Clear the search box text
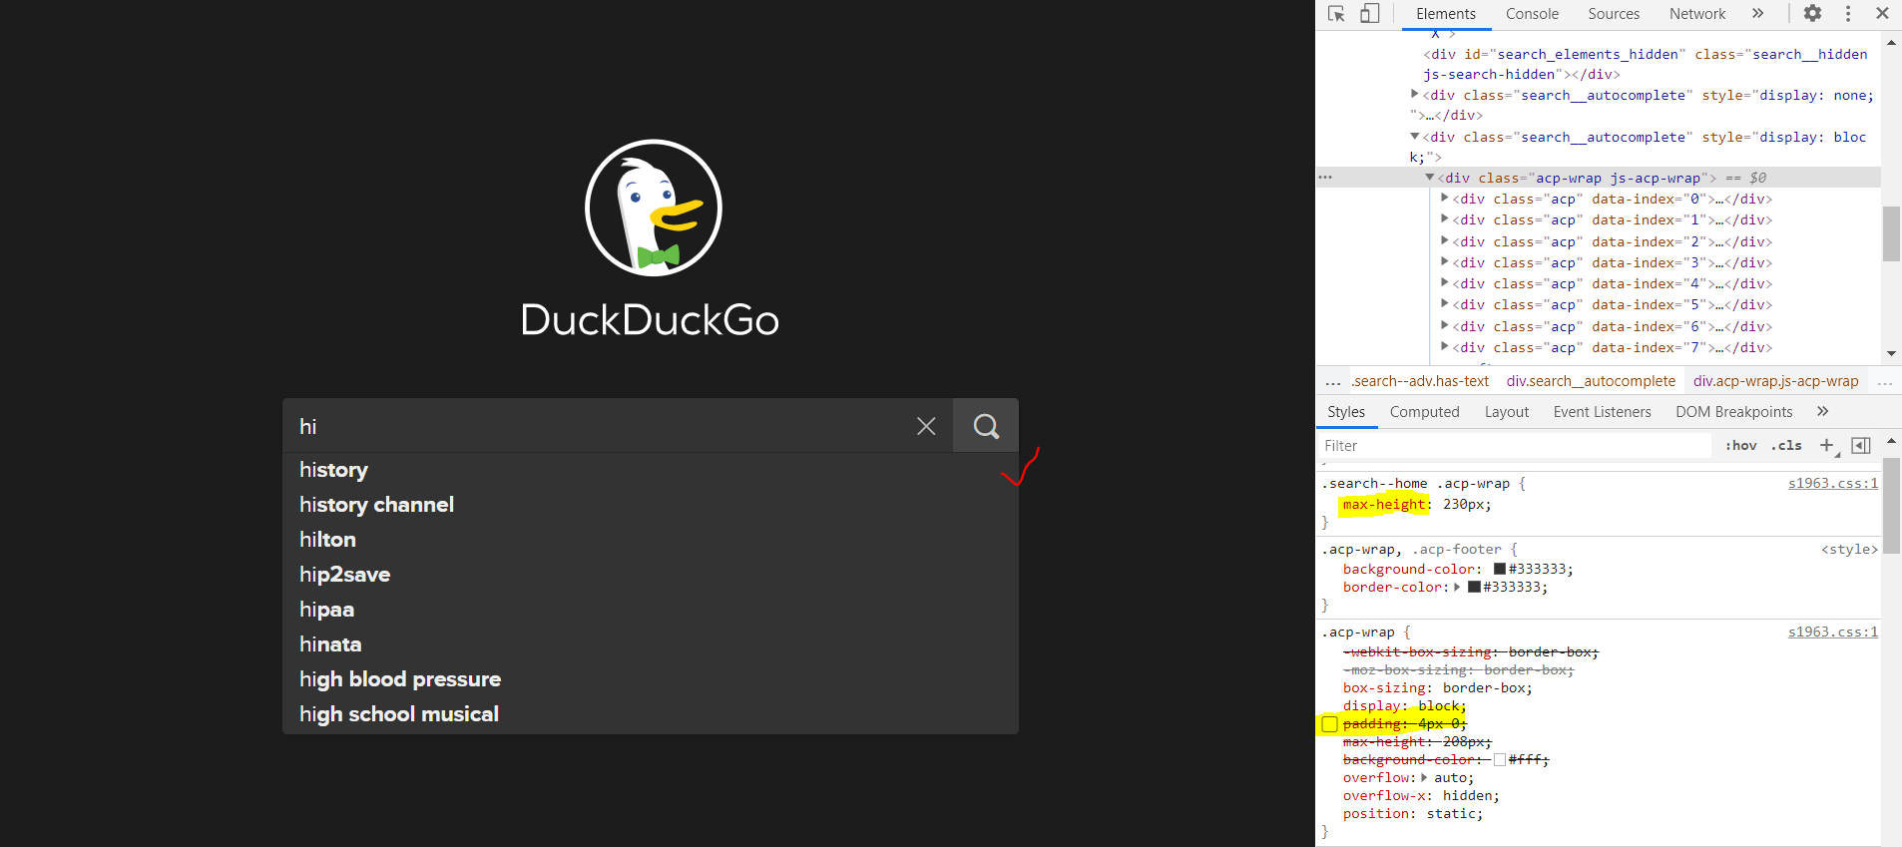This screenshot has height=847, width=1902. [926, 426]
